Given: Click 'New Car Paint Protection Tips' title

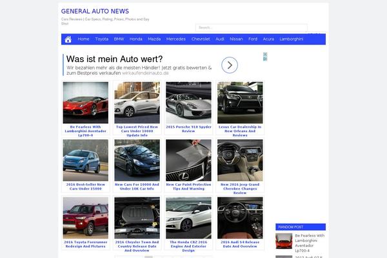Looking at the screenshot, I should [x=188, y=186].
